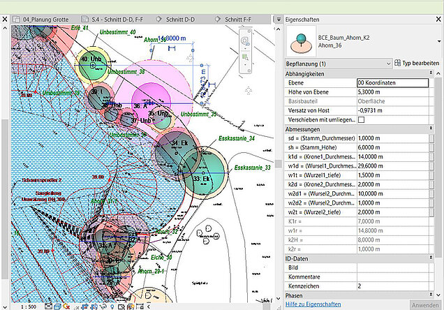The width and height of the screenshot is (444, 310).
Task: Close the active view with the tab bar X
Action: [5, 20]
